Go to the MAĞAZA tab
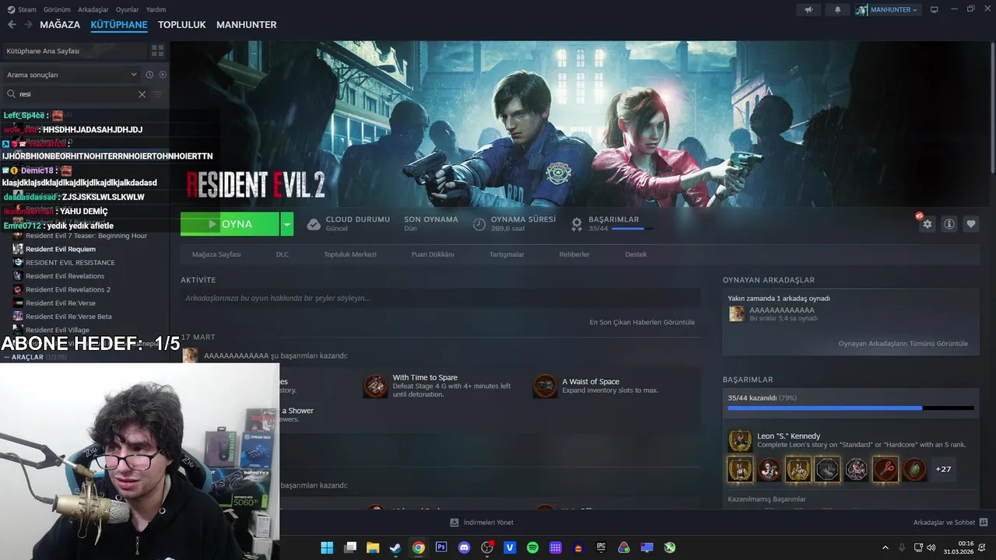Screen dimensions: 996x560 pos(60,25)
